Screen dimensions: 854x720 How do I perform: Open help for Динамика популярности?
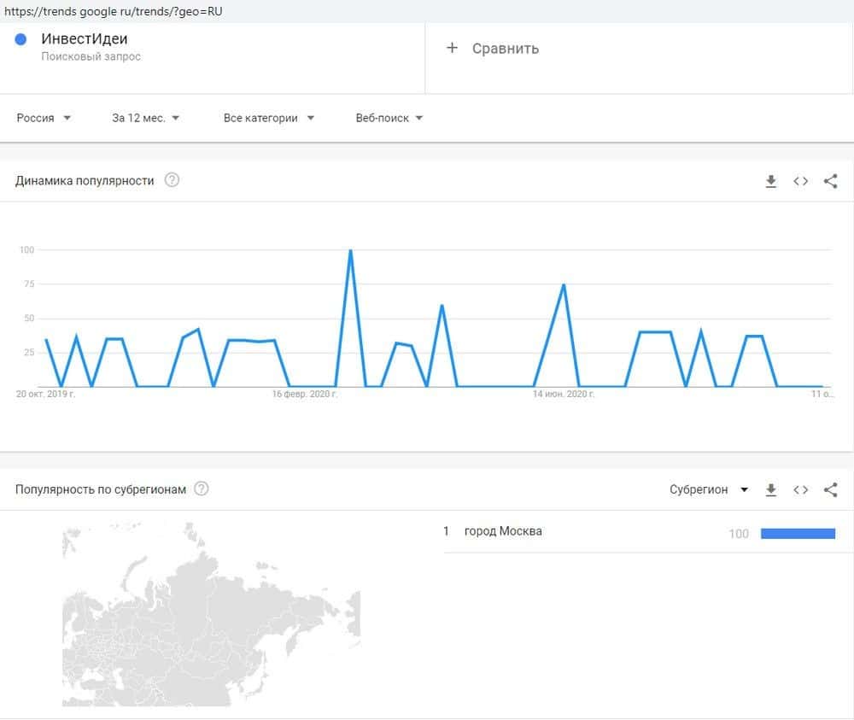[x=172, y=180]
